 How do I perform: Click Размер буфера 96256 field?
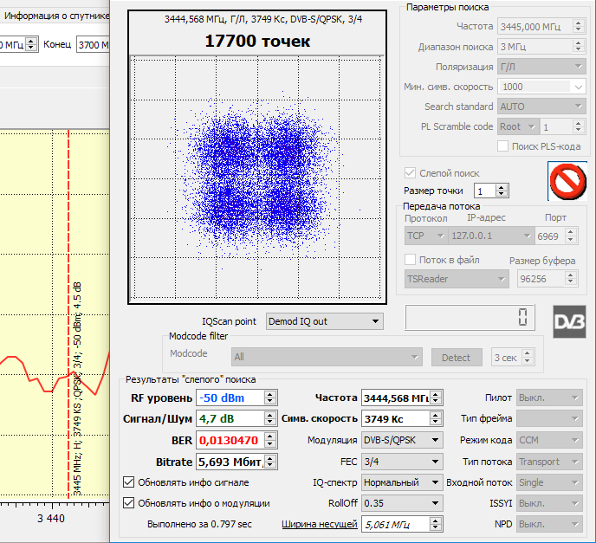pos(541,279)
